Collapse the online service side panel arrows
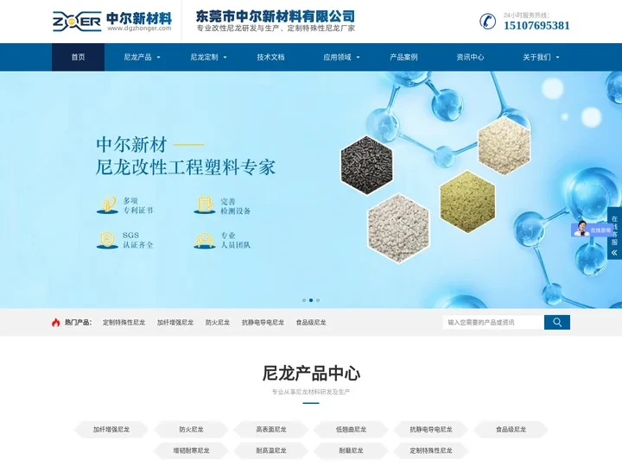 (x=614, y=252)
